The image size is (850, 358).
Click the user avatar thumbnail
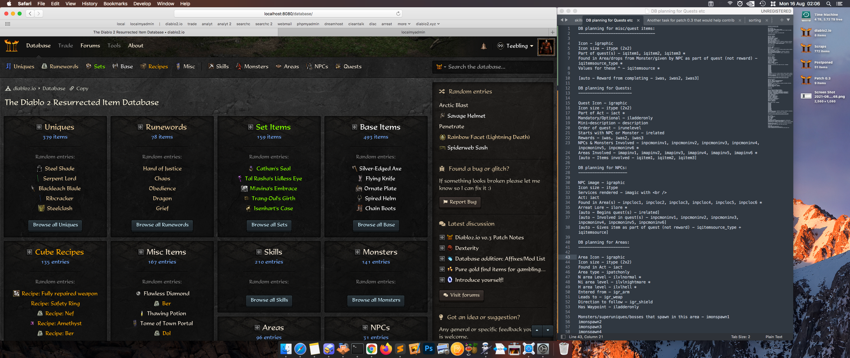coord(546,47)
